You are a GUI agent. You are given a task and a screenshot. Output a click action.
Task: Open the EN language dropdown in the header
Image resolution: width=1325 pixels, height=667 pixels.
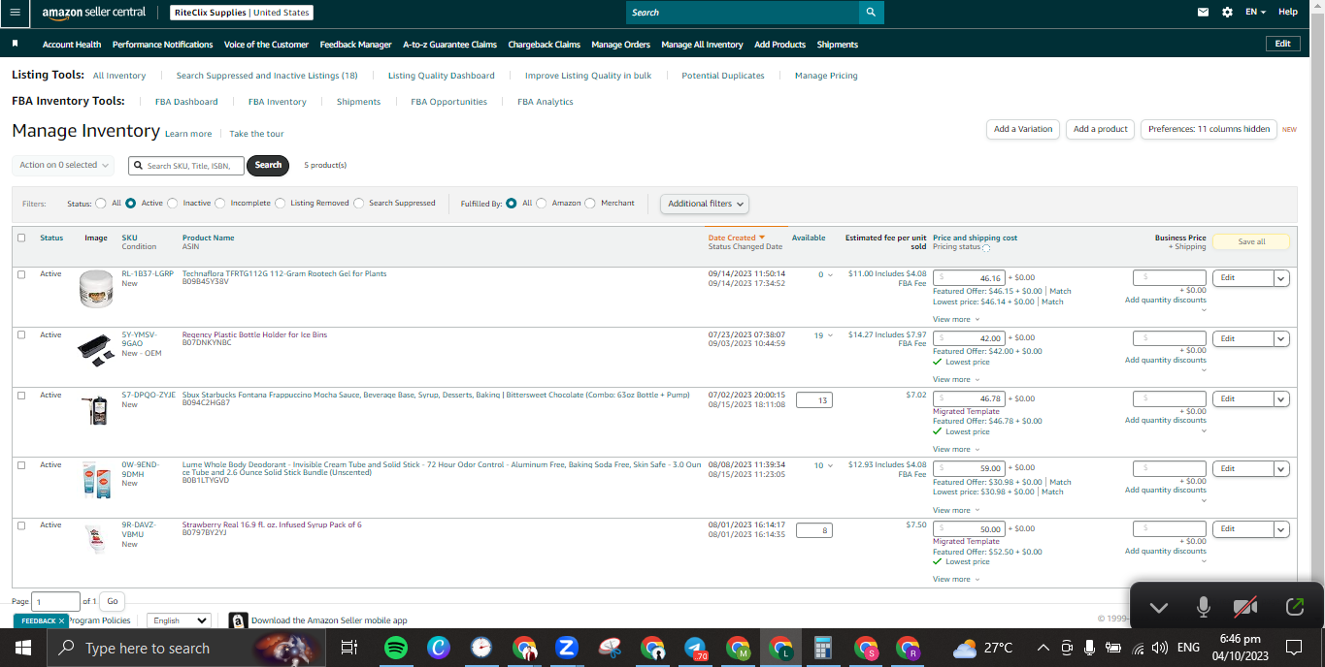click(1256, 12)
